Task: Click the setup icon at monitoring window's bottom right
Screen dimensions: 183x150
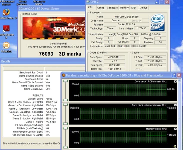Action: click(175, 146)
